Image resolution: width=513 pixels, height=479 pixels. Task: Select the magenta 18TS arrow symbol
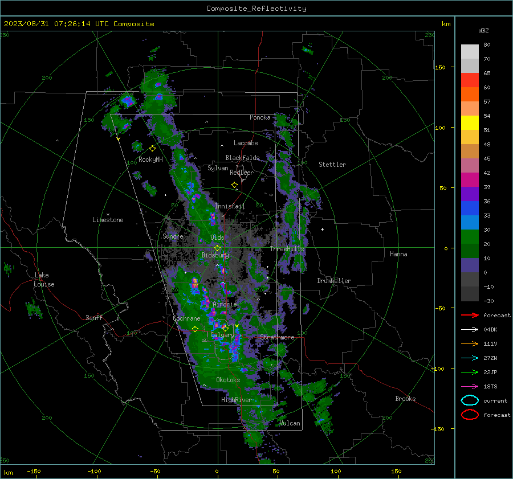470,387
